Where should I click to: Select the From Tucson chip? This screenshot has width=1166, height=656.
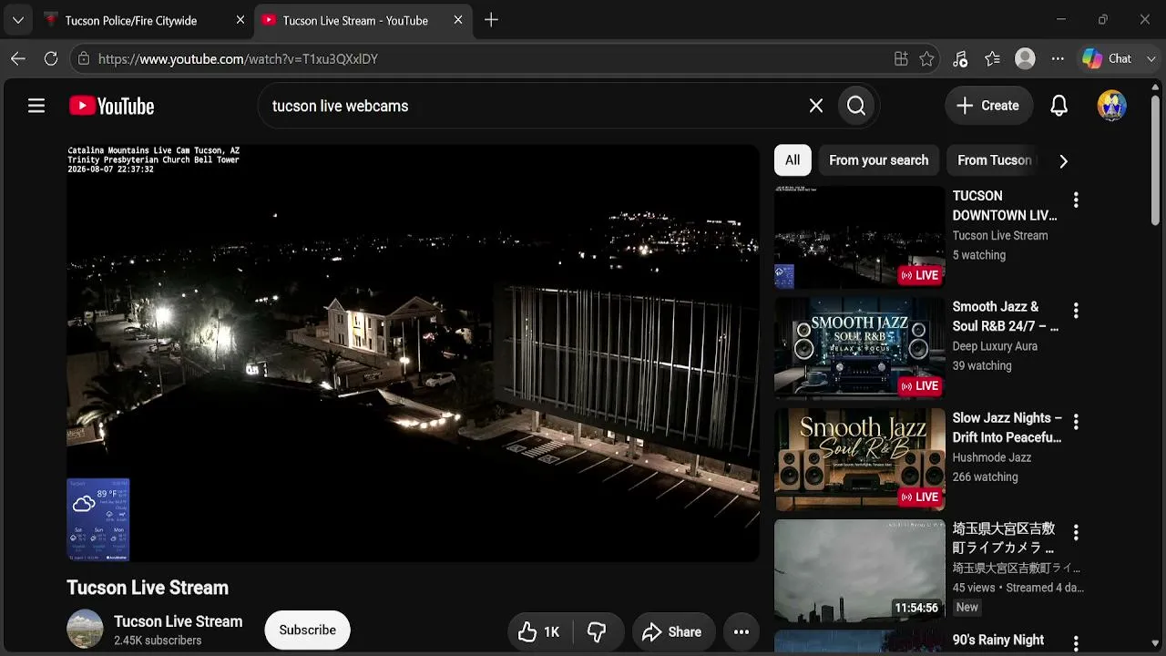pyautogui.click(x=994, y=160)
